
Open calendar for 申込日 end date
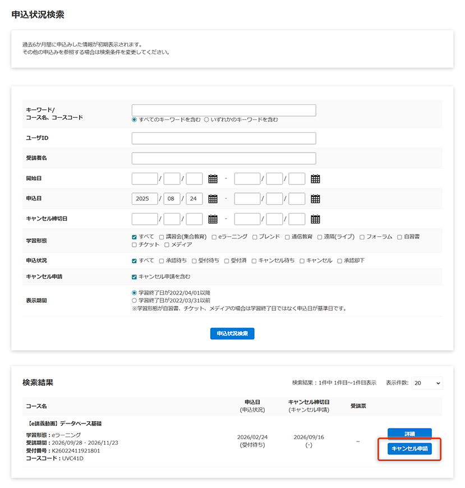(315, 199)
